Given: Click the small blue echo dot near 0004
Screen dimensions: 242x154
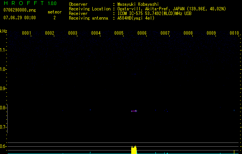Looking at the screenshot, I should [x=90, y=110].
